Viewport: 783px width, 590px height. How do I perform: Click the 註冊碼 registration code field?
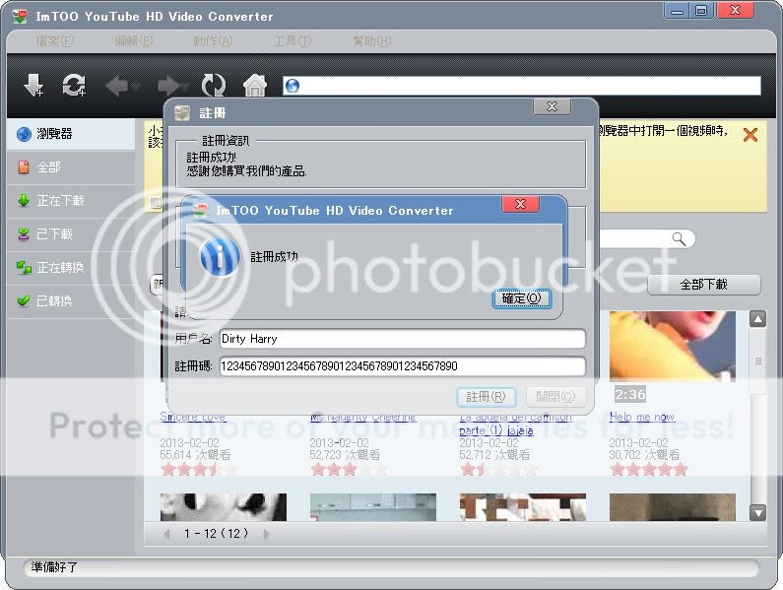[402, 366]
